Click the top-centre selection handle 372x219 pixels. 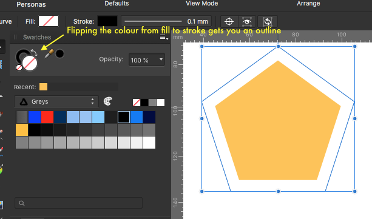[x=278, y=47]
